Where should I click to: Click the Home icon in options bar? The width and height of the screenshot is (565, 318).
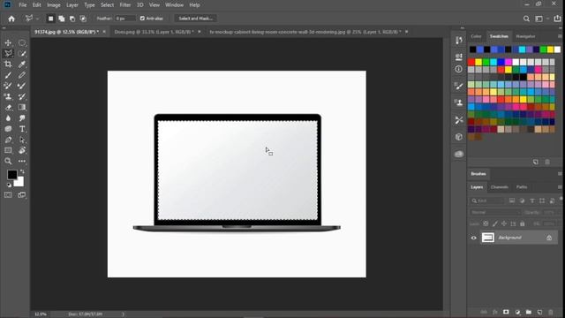tap(11, 19)
